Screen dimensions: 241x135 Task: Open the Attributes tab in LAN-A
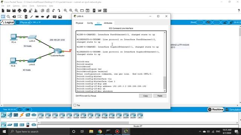point(108,23)
